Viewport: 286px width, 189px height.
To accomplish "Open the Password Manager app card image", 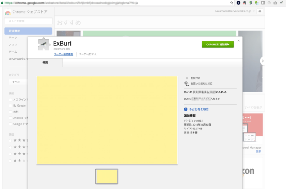I will click(253, 128).
